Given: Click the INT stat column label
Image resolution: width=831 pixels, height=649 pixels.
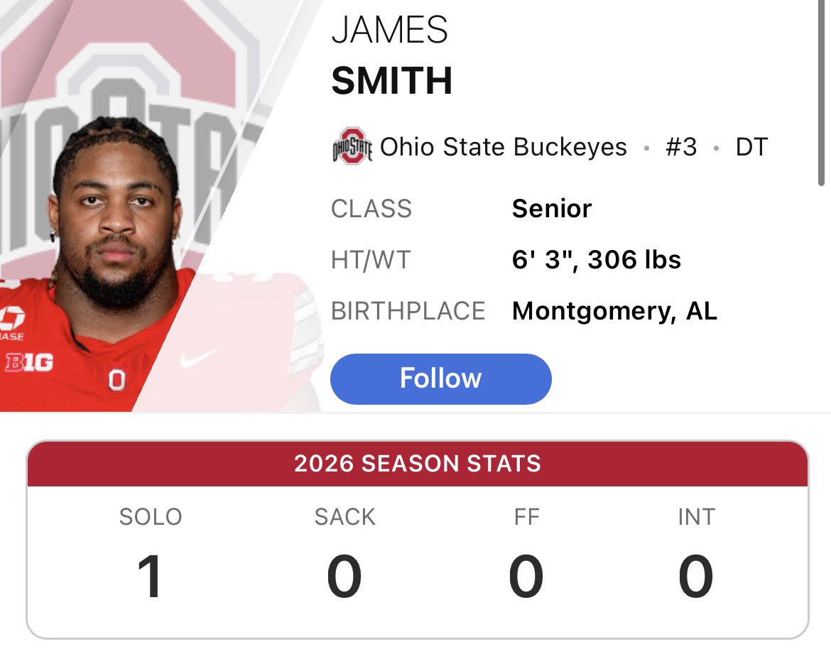Looking at the screenshot, I should click(696, 516).
